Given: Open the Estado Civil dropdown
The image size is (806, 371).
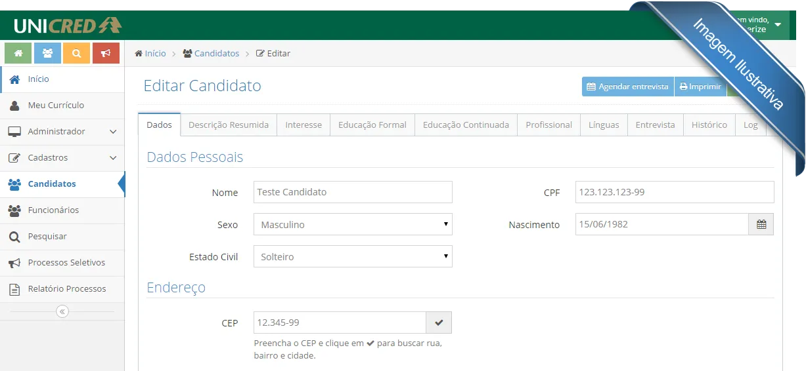Looking at the screenshot, I should click(x=353, y=256).
